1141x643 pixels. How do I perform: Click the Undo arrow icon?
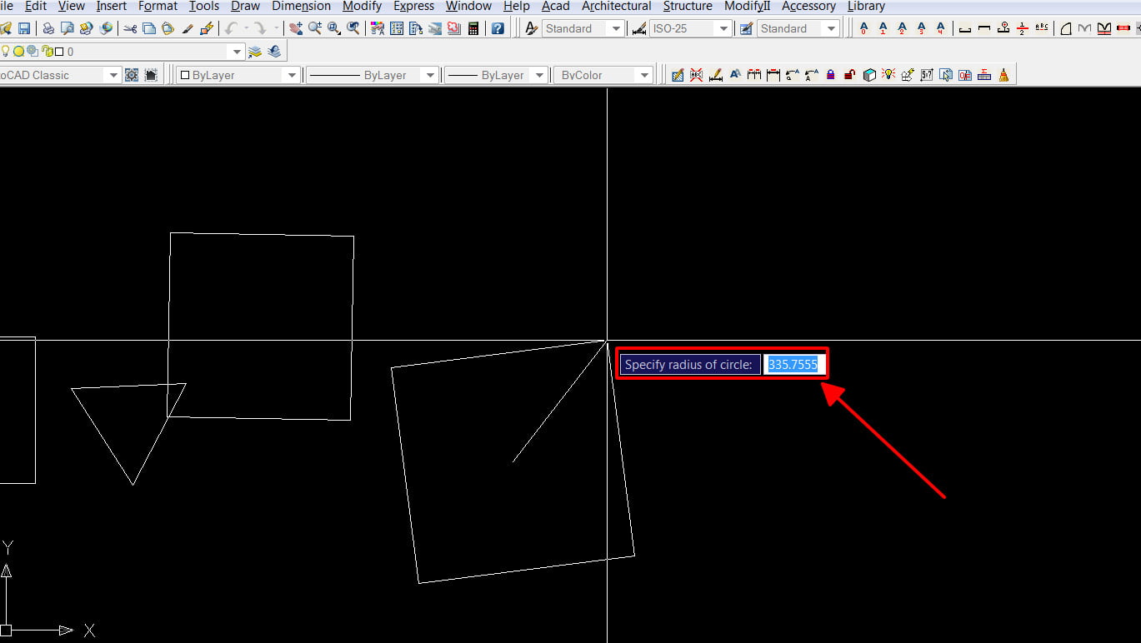(231, 28)
